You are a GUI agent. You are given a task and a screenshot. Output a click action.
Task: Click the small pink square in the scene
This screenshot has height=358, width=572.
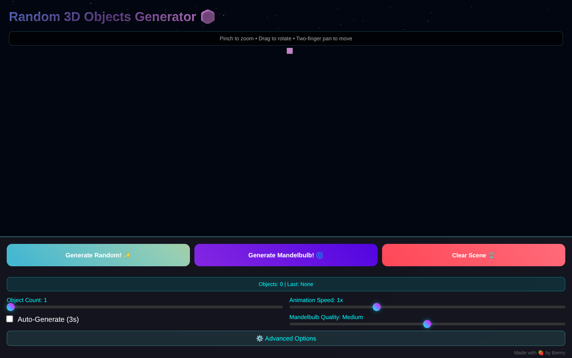tap(290, 51)
